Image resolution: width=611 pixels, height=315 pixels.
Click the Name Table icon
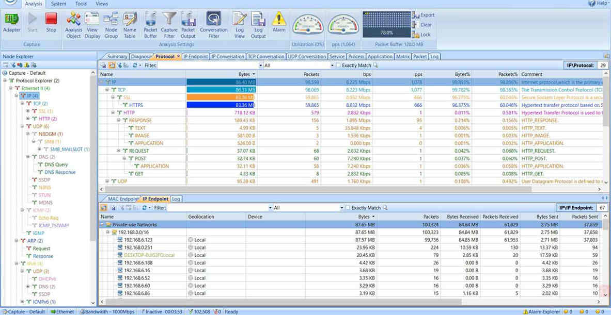(130, 23)
